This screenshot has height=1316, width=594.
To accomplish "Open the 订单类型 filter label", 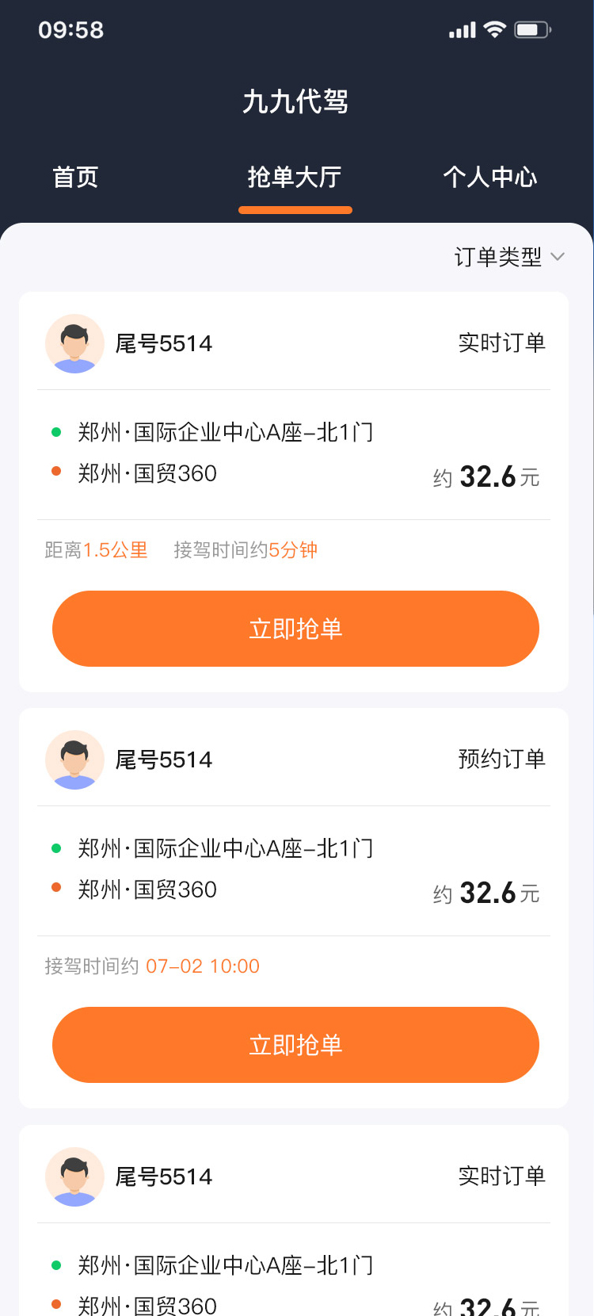I will [498, 257].
